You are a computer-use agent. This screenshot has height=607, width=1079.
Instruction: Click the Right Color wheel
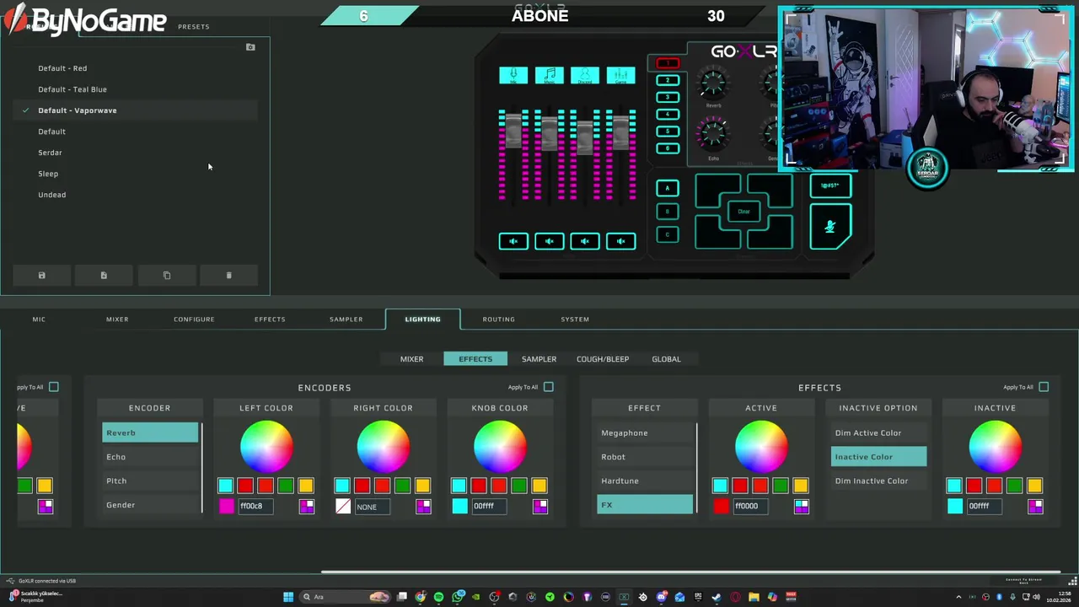383,446
